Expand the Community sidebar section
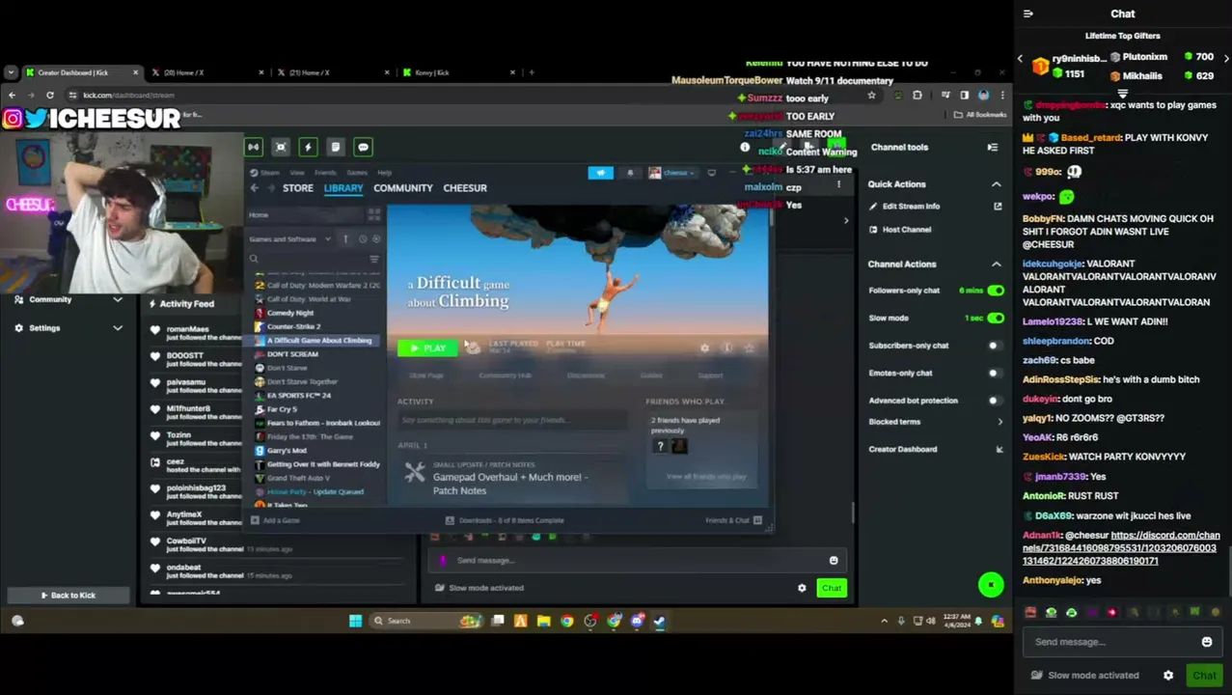Image resolution: width=1232 pixels, height=695 pixels. (118, 299)
